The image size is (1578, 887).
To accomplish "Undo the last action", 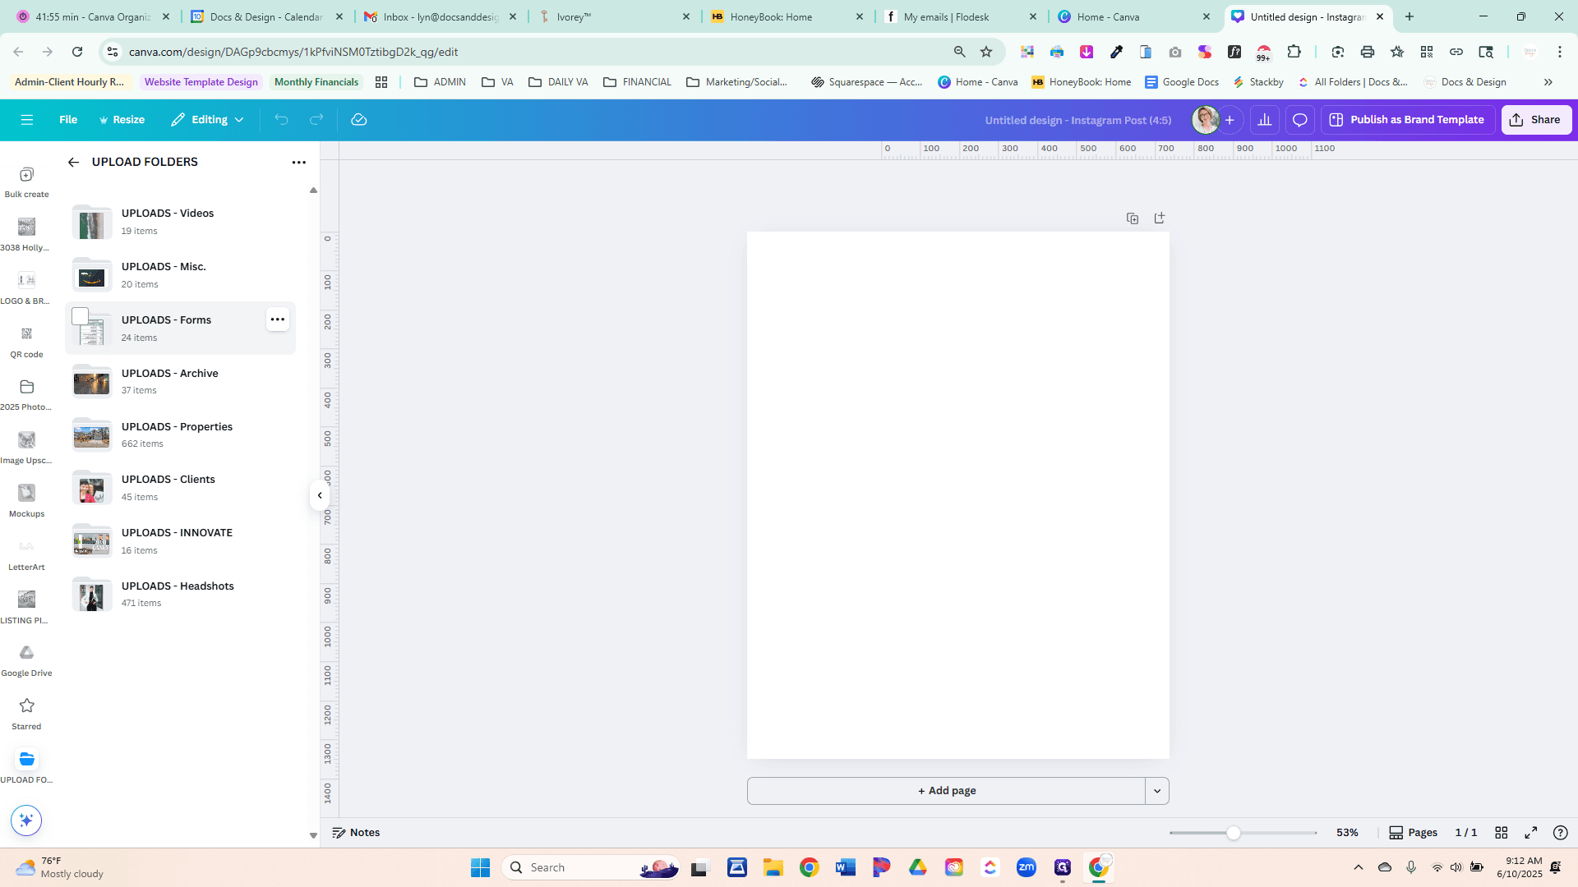I will pyautogui.click(x=282, y=120).
